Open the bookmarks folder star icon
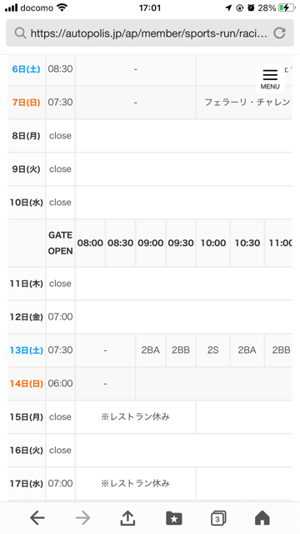 pyautogui.click(x=174, y=518)
